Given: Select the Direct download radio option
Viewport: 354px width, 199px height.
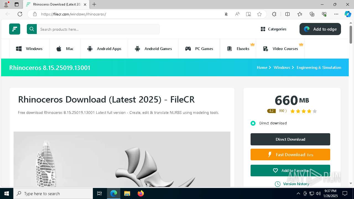Looking at the screenshot, I should coord(253,123).
